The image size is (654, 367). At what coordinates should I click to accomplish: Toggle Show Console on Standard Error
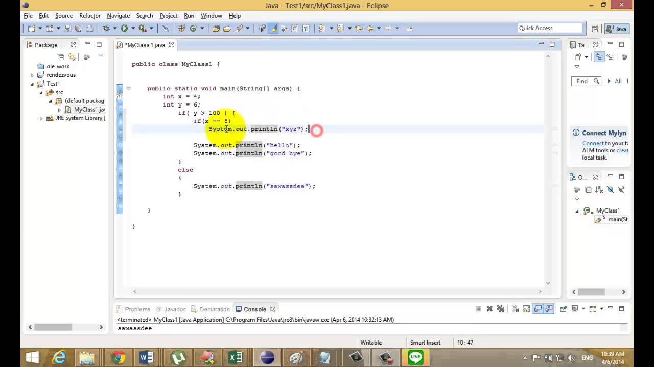tap(549, 308)
